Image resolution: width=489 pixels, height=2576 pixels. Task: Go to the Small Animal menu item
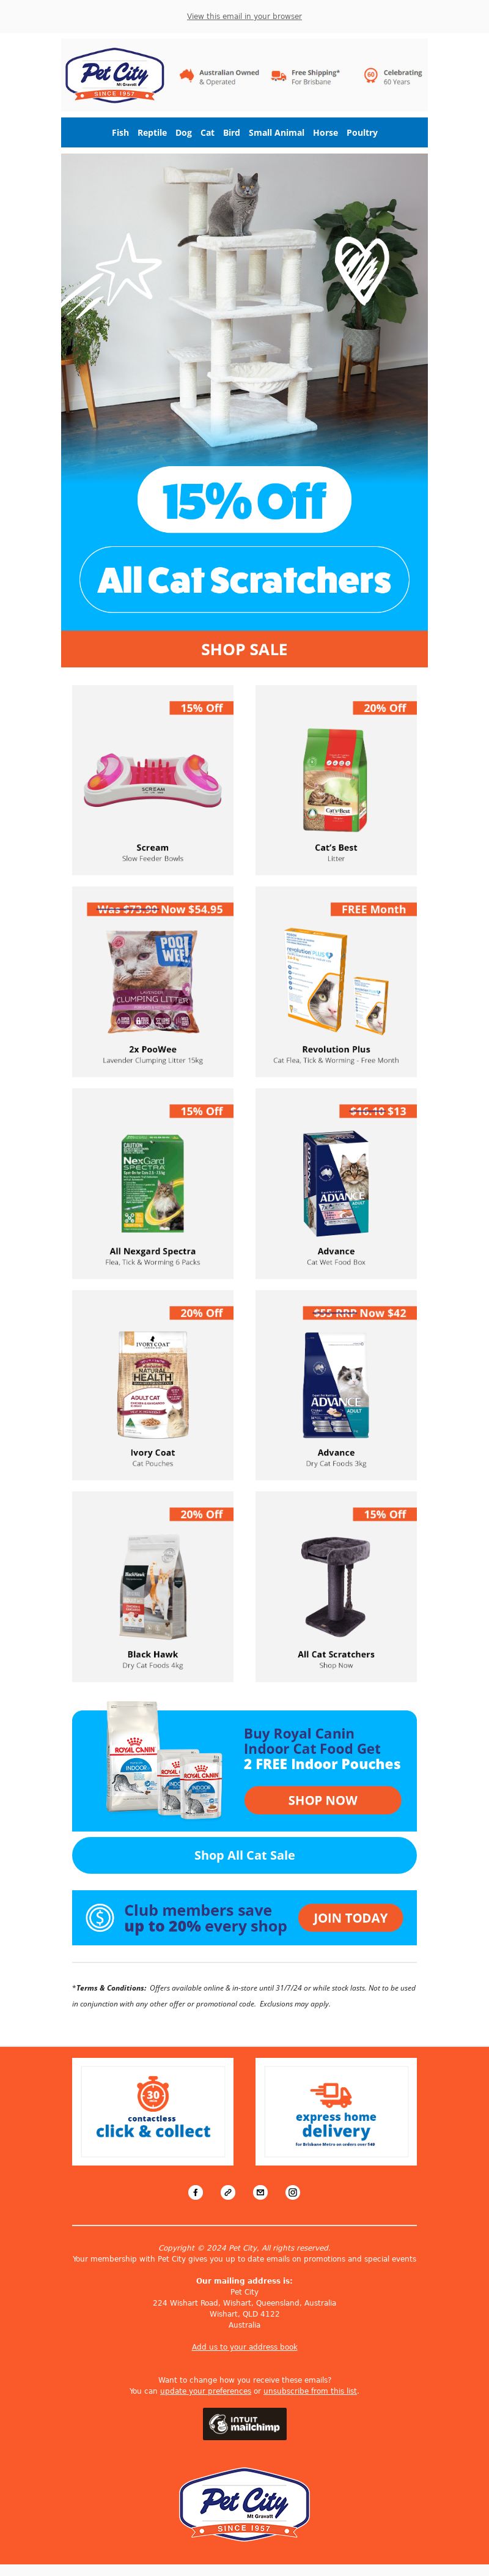pyautogui.click(x=276, y=132)
